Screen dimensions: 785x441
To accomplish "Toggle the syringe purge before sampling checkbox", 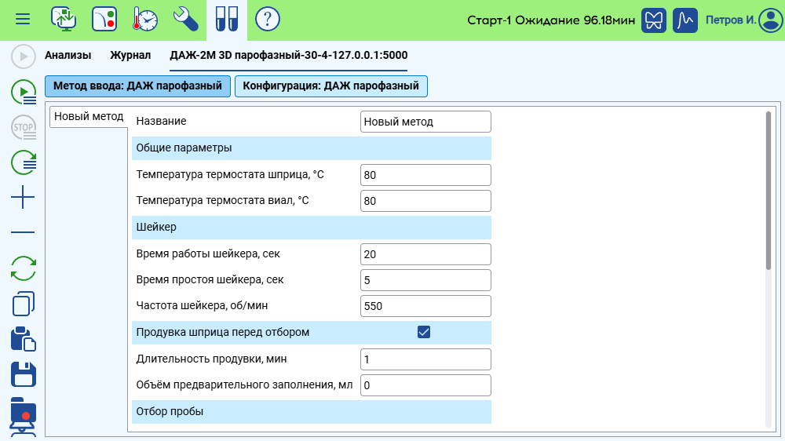I will tap(424, 332).
